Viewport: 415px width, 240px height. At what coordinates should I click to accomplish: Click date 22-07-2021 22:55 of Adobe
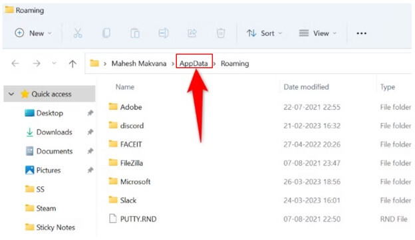point(312,107)
